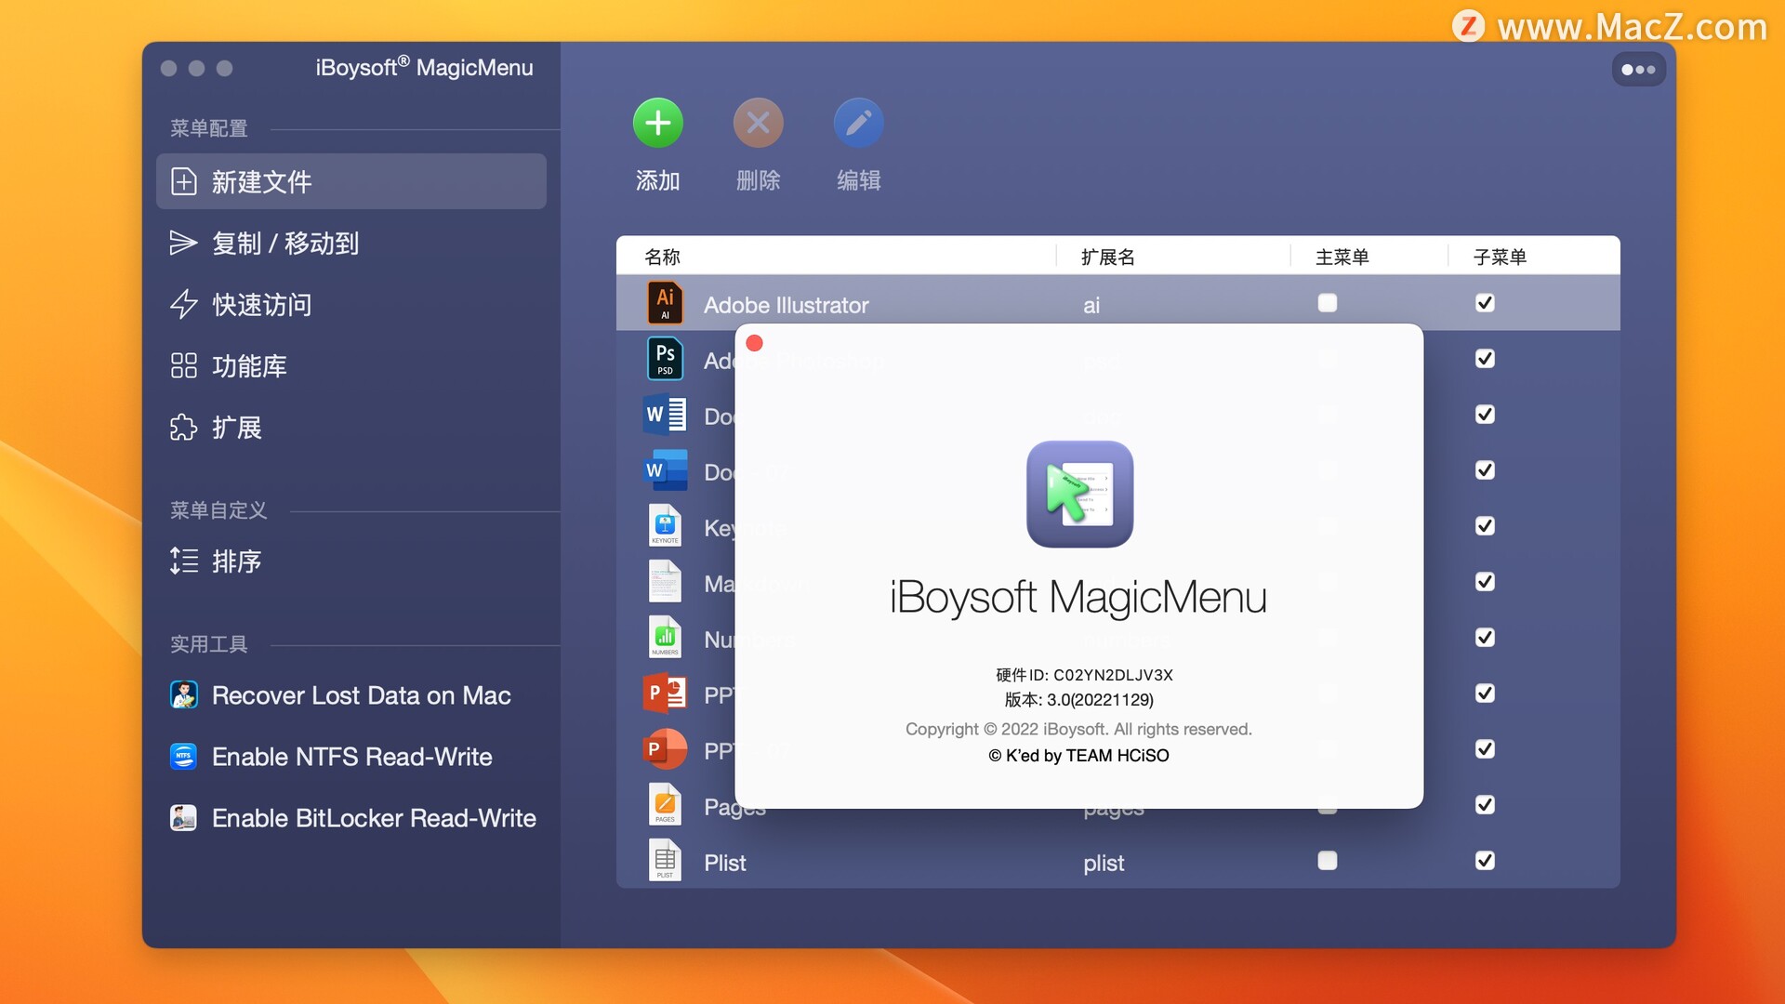
Task: Uncheck submenu checkbox for Plist row
Action: (1485, 861)
